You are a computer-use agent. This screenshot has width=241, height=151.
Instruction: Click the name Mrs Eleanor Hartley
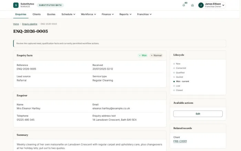[x=29, y=108]
